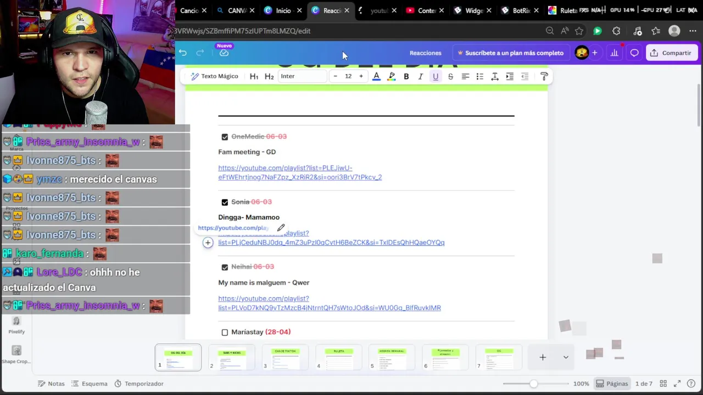Apply H2 heading style
The image size is (703, 395).
pos(269,76)
